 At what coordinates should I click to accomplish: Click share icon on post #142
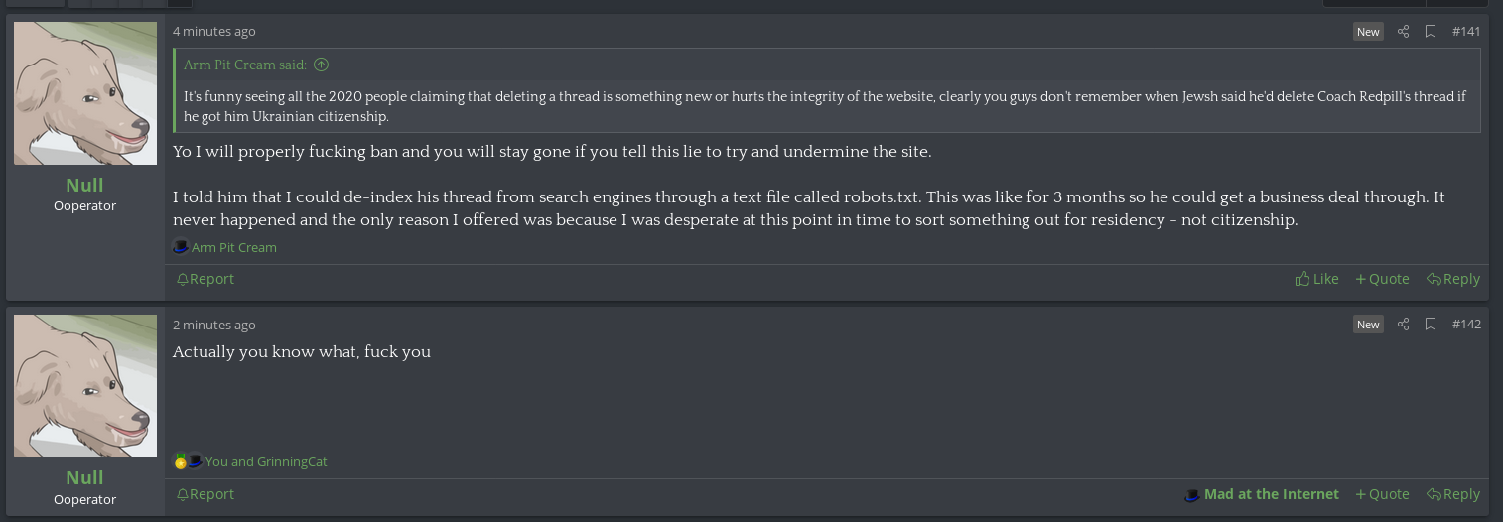(x=1403, y=325)
